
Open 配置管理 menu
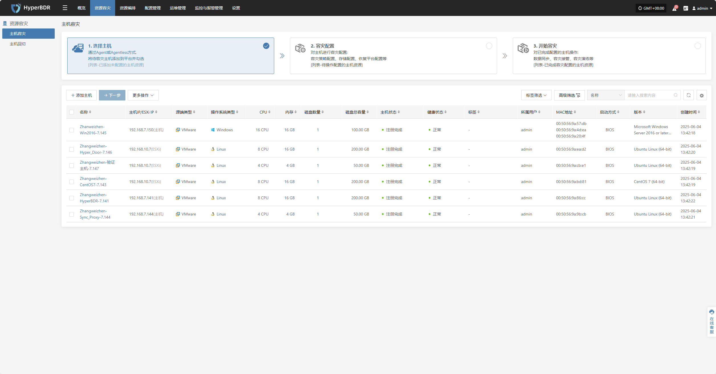[x=153, y=8]
